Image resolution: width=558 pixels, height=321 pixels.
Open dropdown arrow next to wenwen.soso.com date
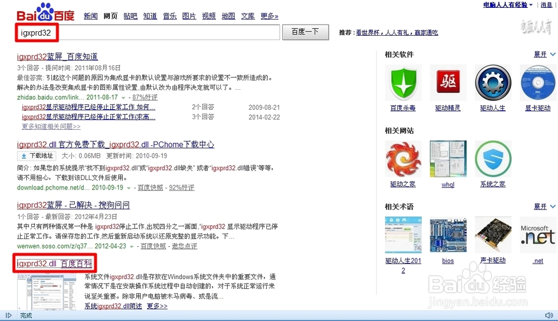[132, 246]
